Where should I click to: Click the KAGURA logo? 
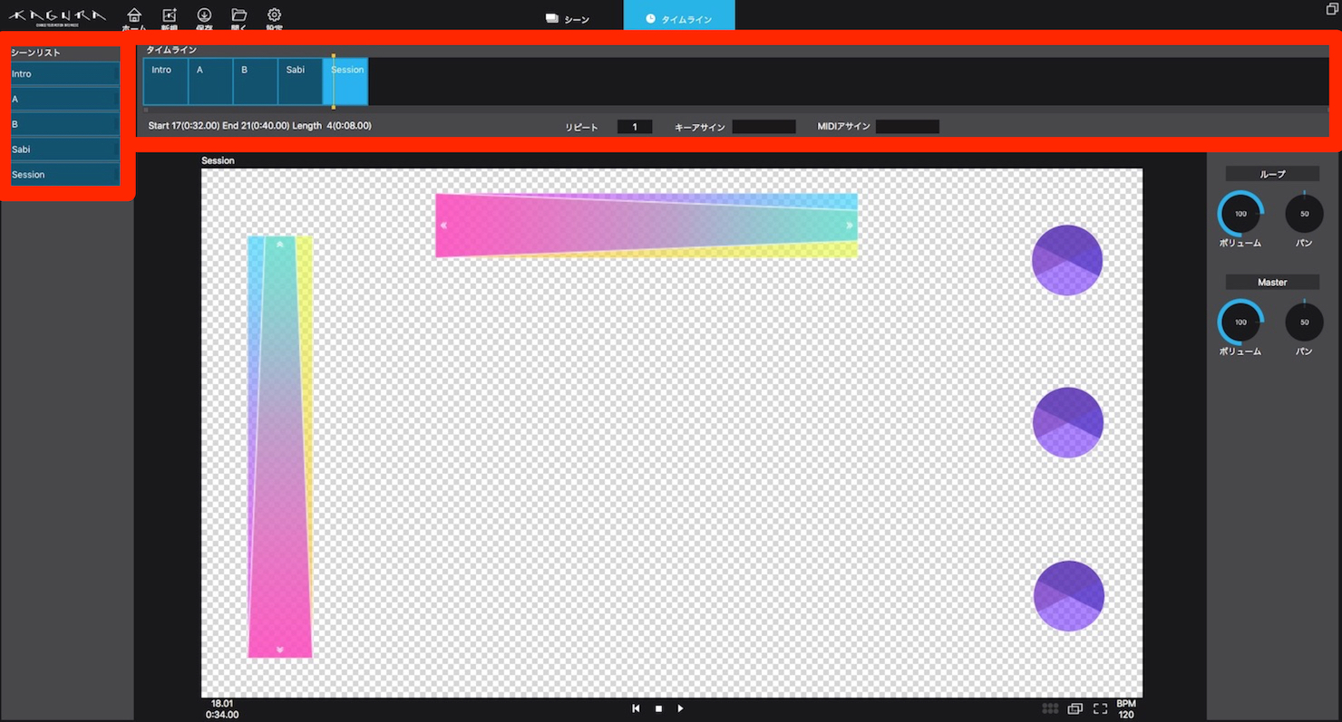point(57,16)
